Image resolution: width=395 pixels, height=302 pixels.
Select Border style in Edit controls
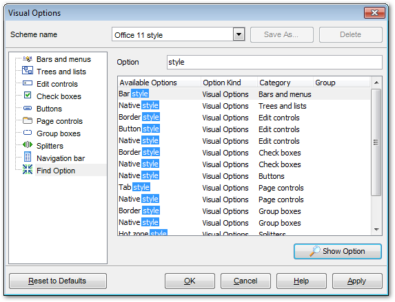pos(244,118)
